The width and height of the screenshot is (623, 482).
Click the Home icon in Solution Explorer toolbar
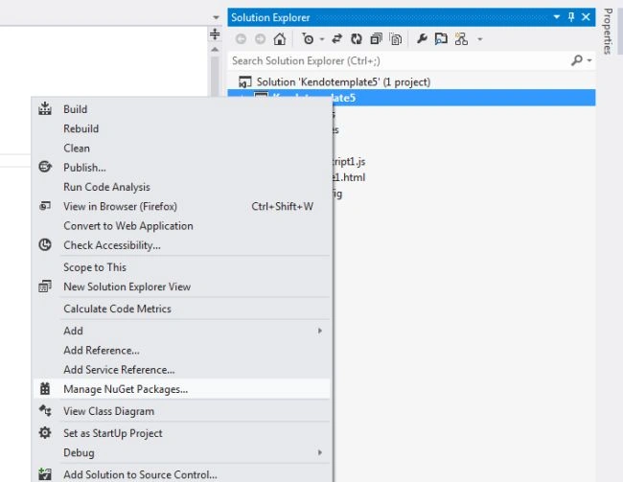click(280, 39)
